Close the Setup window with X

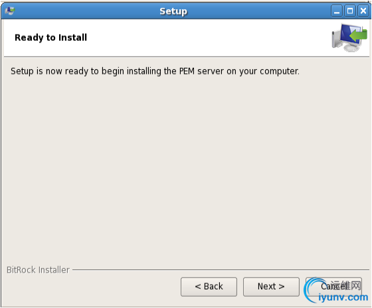363,11
